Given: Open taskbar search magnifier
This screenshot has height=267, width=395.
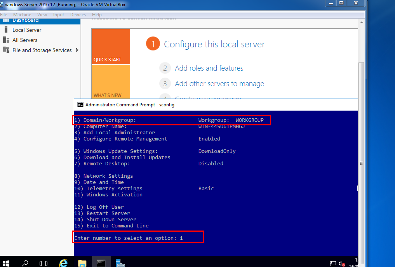Looking at the screenshot, I should 25,263.
